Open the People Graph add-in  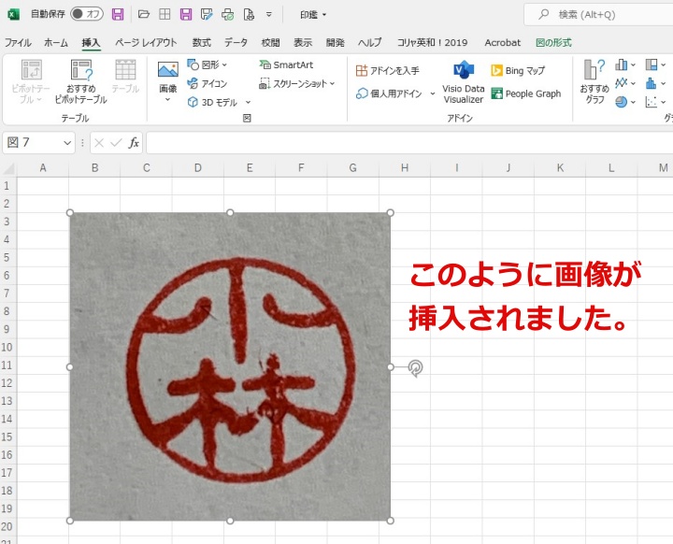click(526, 93)
